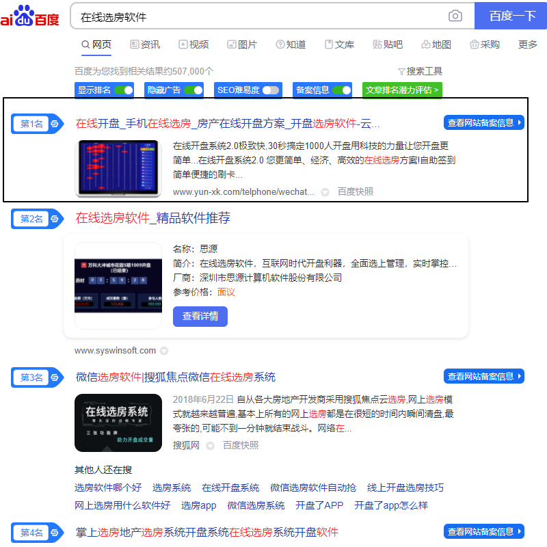Toggle the 显示排名 switch

(124, 90)
